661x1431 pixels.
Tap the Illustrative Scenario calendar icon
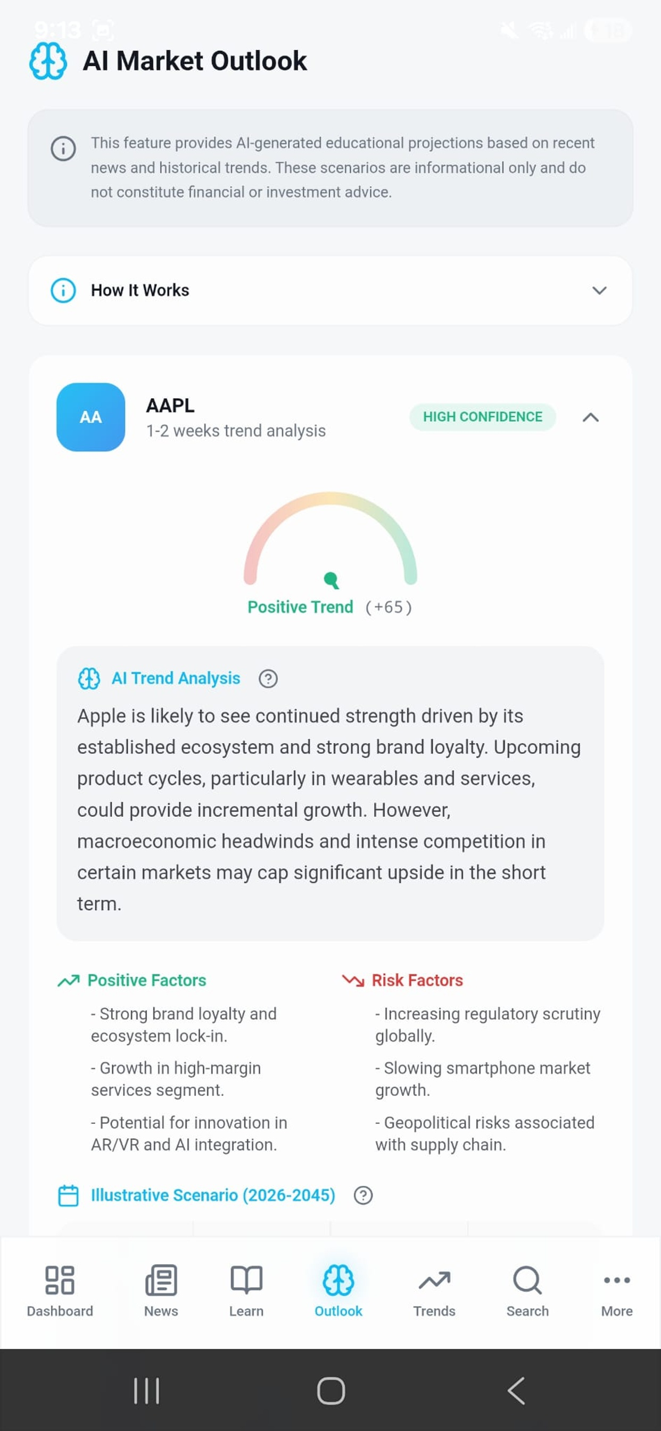pos(68,1195)
